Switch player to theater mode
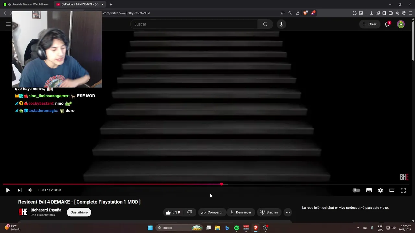 point(392,190)
